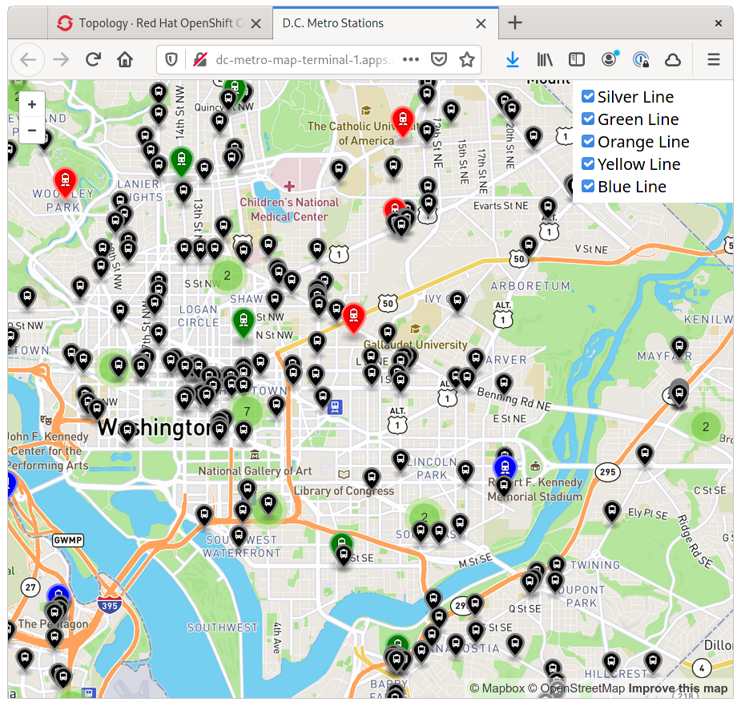Viewport: 741px width, 706px height.
Task: Open the Firefox library menu
Action: tap(545, 59)
